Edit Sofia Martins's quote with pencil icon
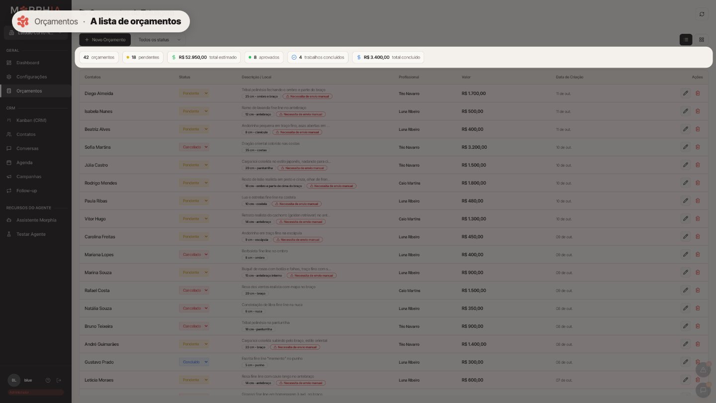Screen dimensions: 716x403 click(686, 147)
